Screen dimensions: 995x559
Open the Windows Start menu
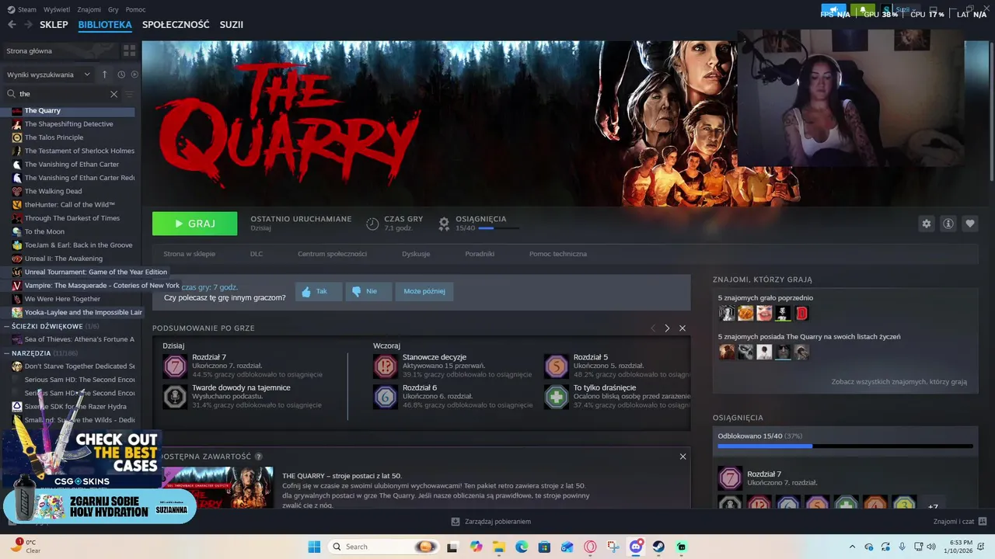point(314,547)
